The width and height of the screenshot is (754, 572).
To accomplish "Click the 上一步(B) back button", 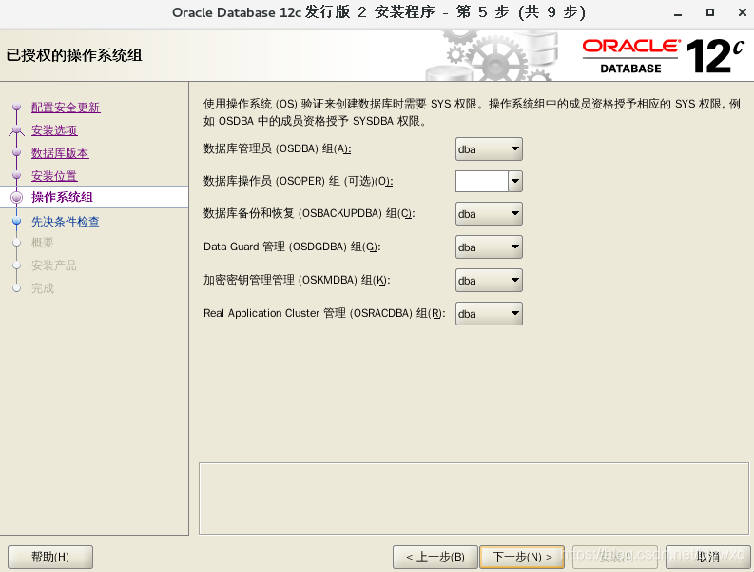I will [435, 557].
